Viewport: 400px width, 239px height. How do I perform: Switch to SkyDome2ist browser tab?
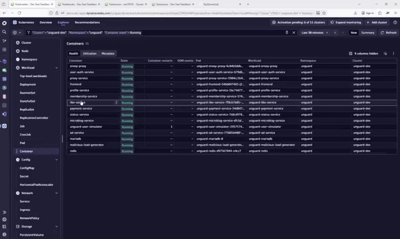coord(220,5)
